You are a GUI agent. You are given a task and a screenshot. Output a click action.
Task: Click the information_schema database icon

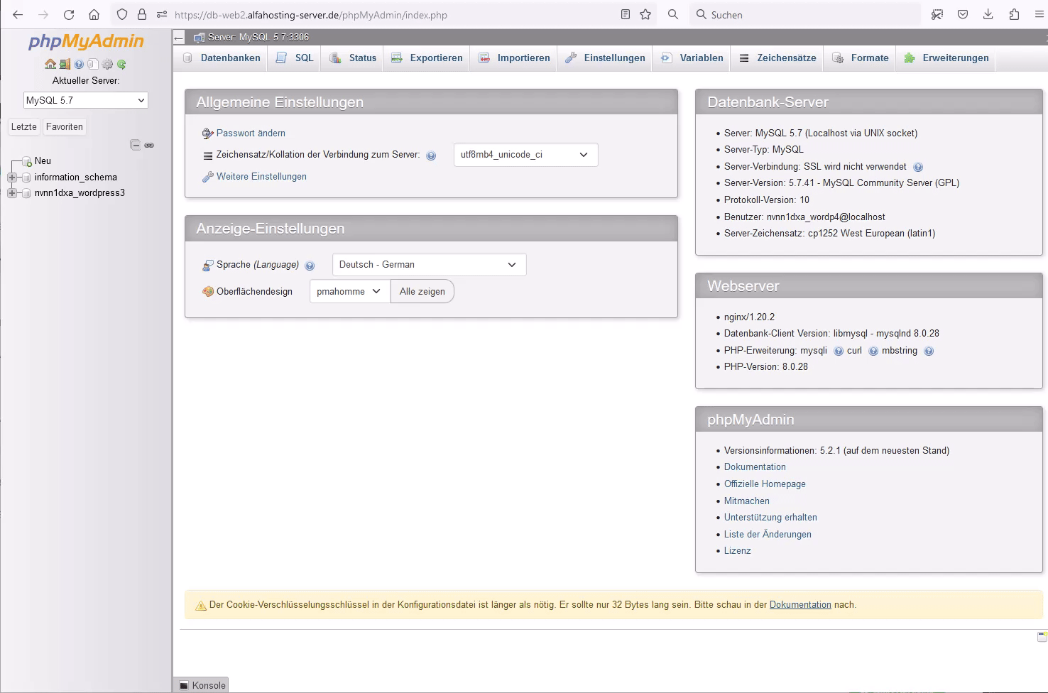tap(27, 178)
